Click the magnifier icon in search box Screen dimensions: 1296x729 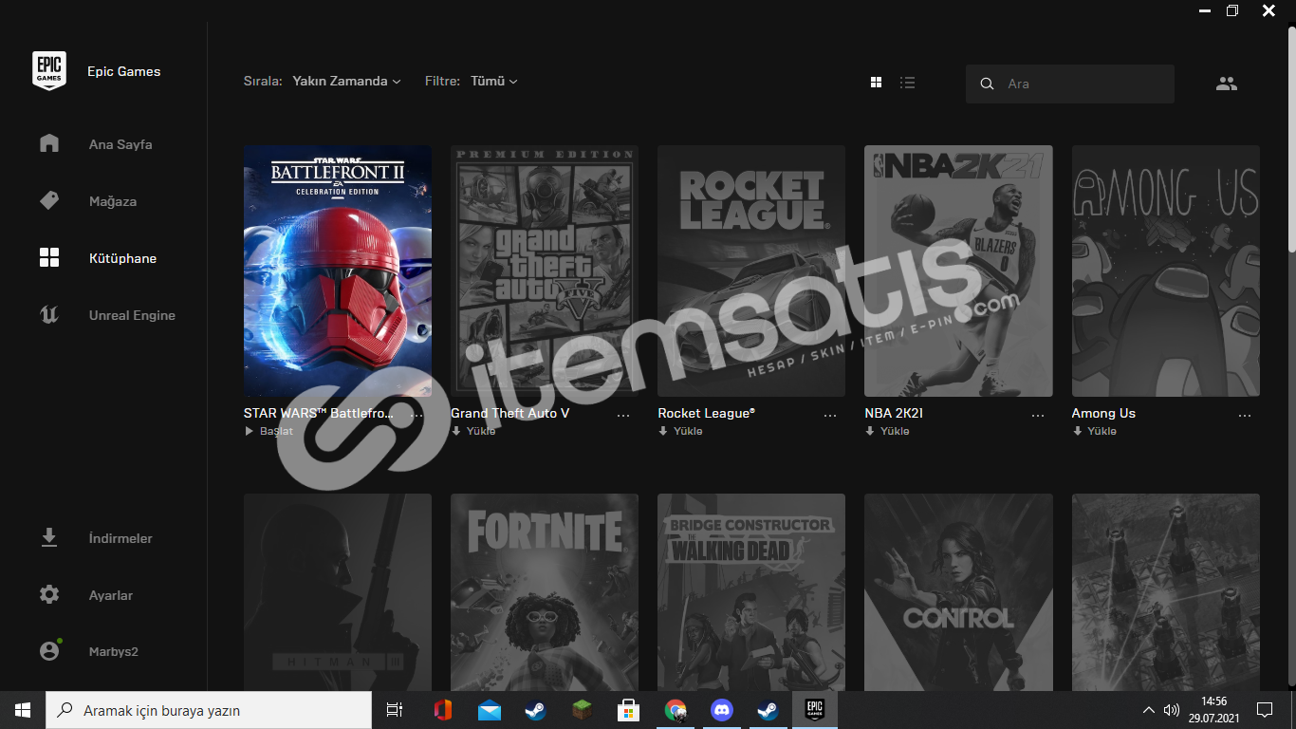(x=987, y=84)
